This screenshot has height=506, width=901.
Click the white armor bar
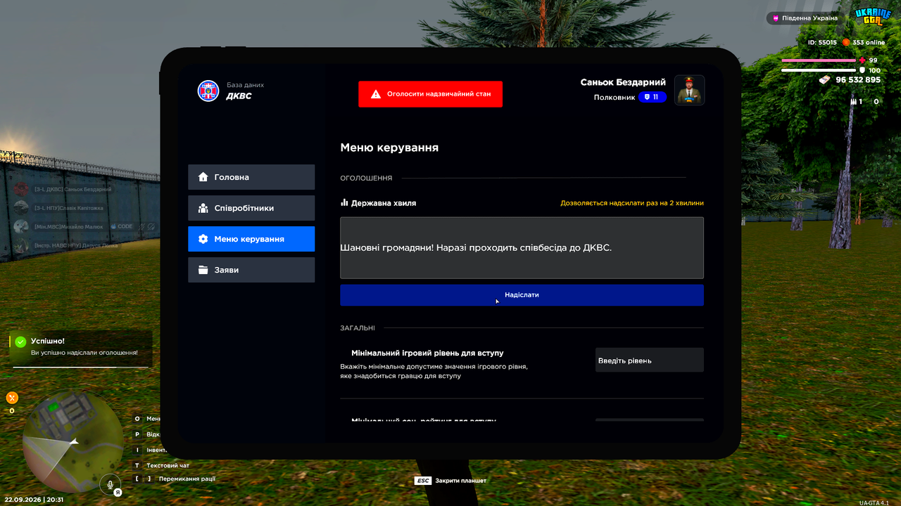click(x=819, y=70)
